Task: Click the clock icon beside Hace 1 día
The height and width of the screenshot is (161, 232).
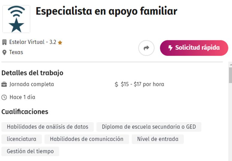Action: pos(4,97)
